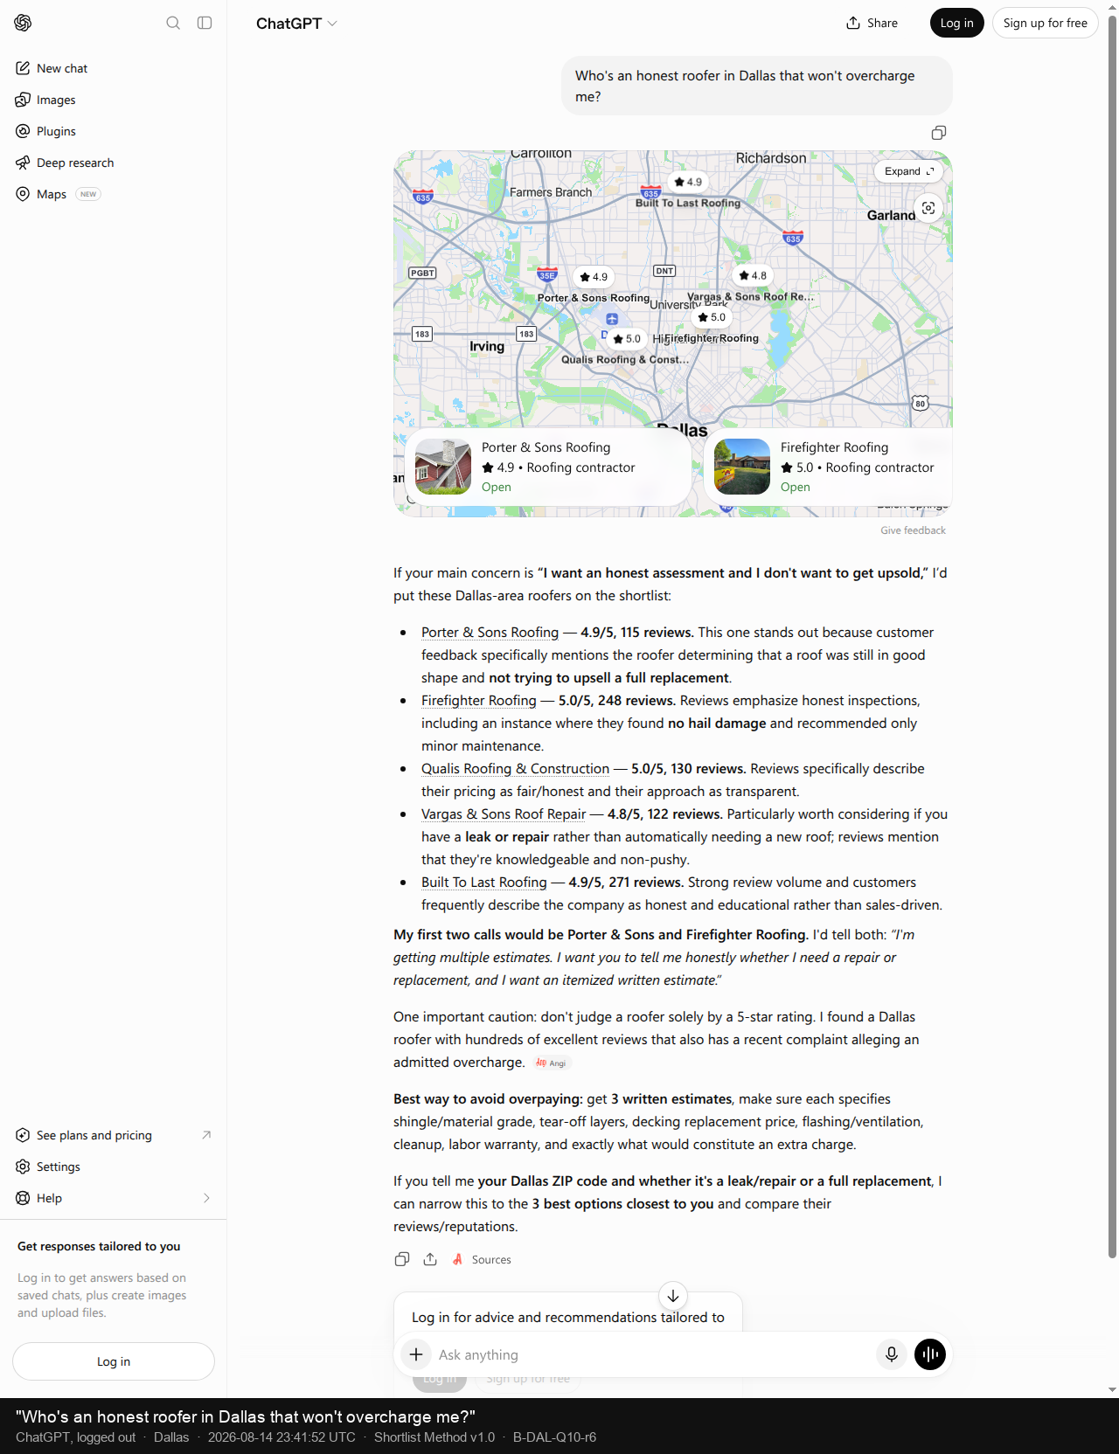1119x1454 pixels.
Task: Share the response via upload icon
Action: pos(430,1259)
